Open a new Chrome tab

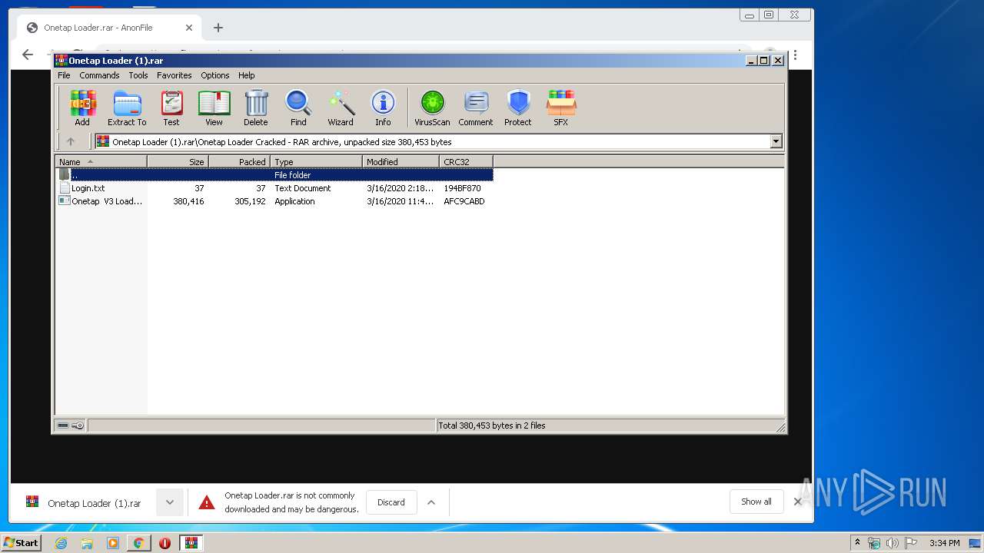(x=218, y=28)
